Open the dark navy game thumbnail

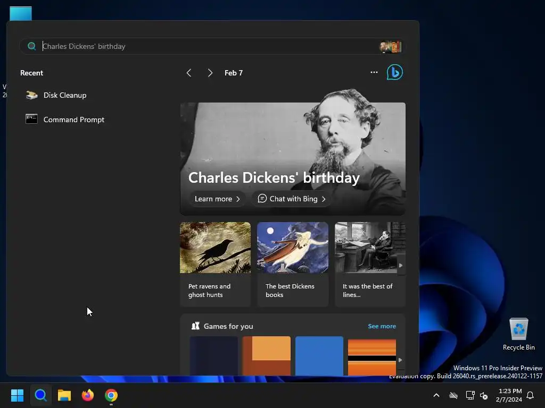[214, 355]
